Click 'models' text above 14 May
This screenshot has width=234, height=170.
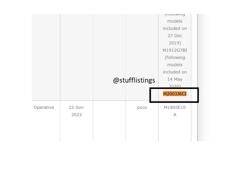coord(175,65)
